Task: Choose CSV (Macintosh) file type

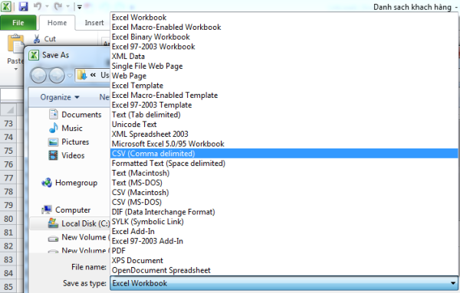Action: (x=284, y=192)
